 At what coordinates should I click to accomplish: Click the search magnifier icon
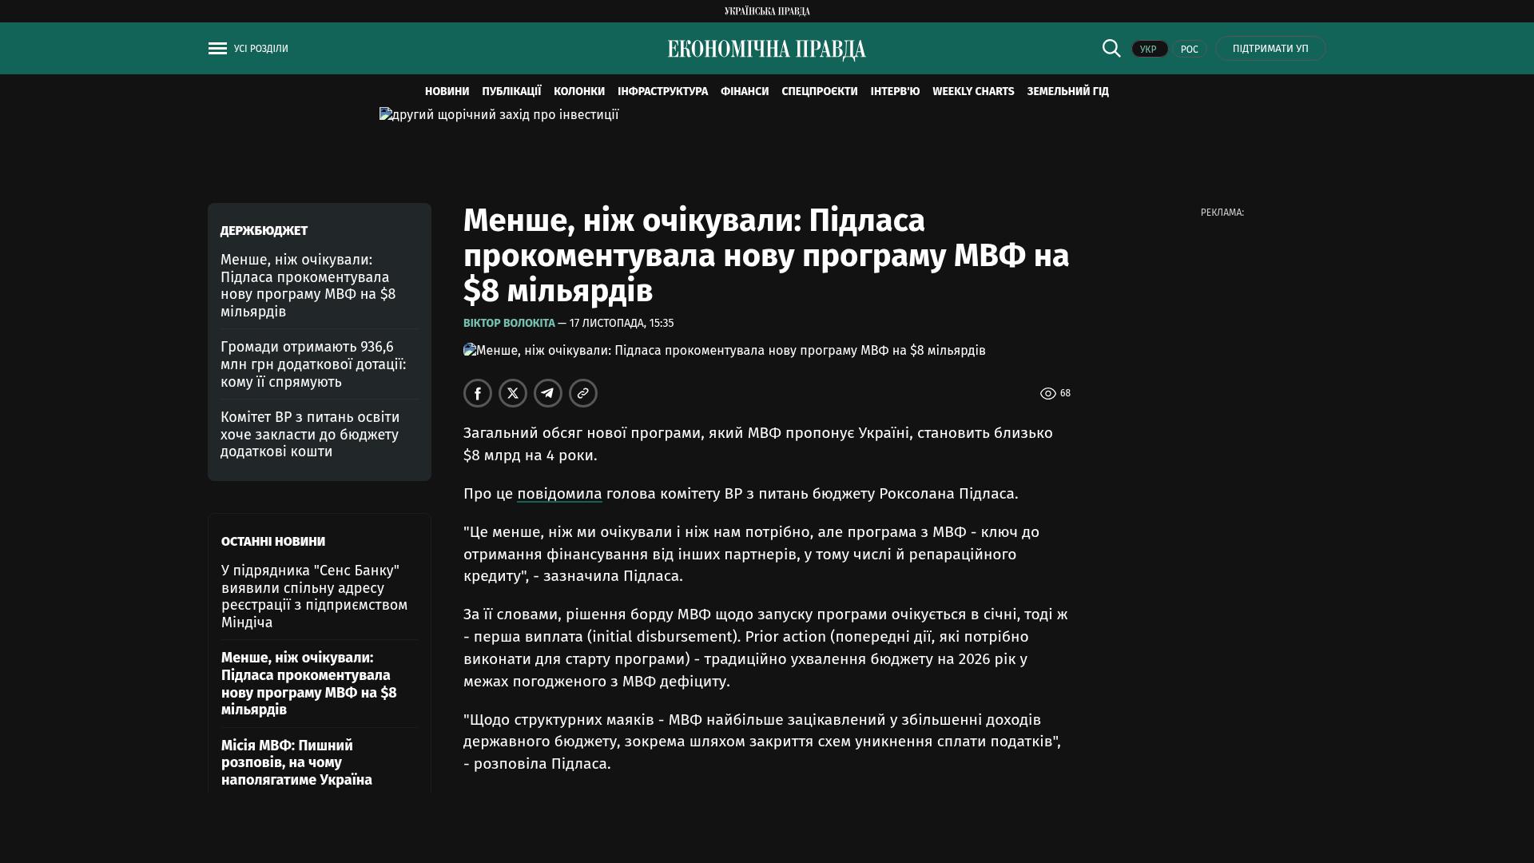pos(1111,48)
